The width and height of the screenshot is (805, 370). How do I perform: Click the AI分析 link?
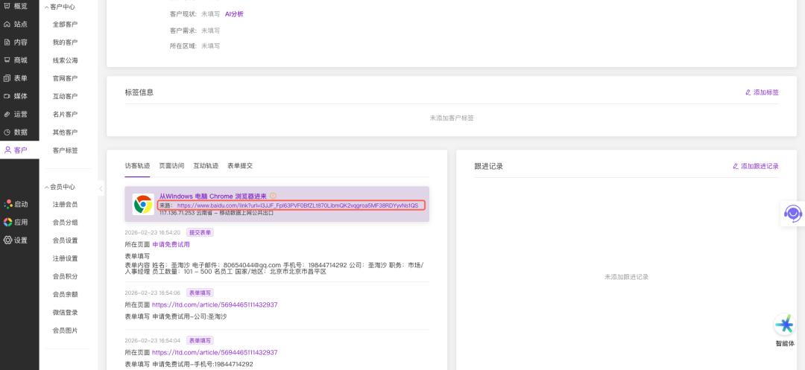[234, 14]
